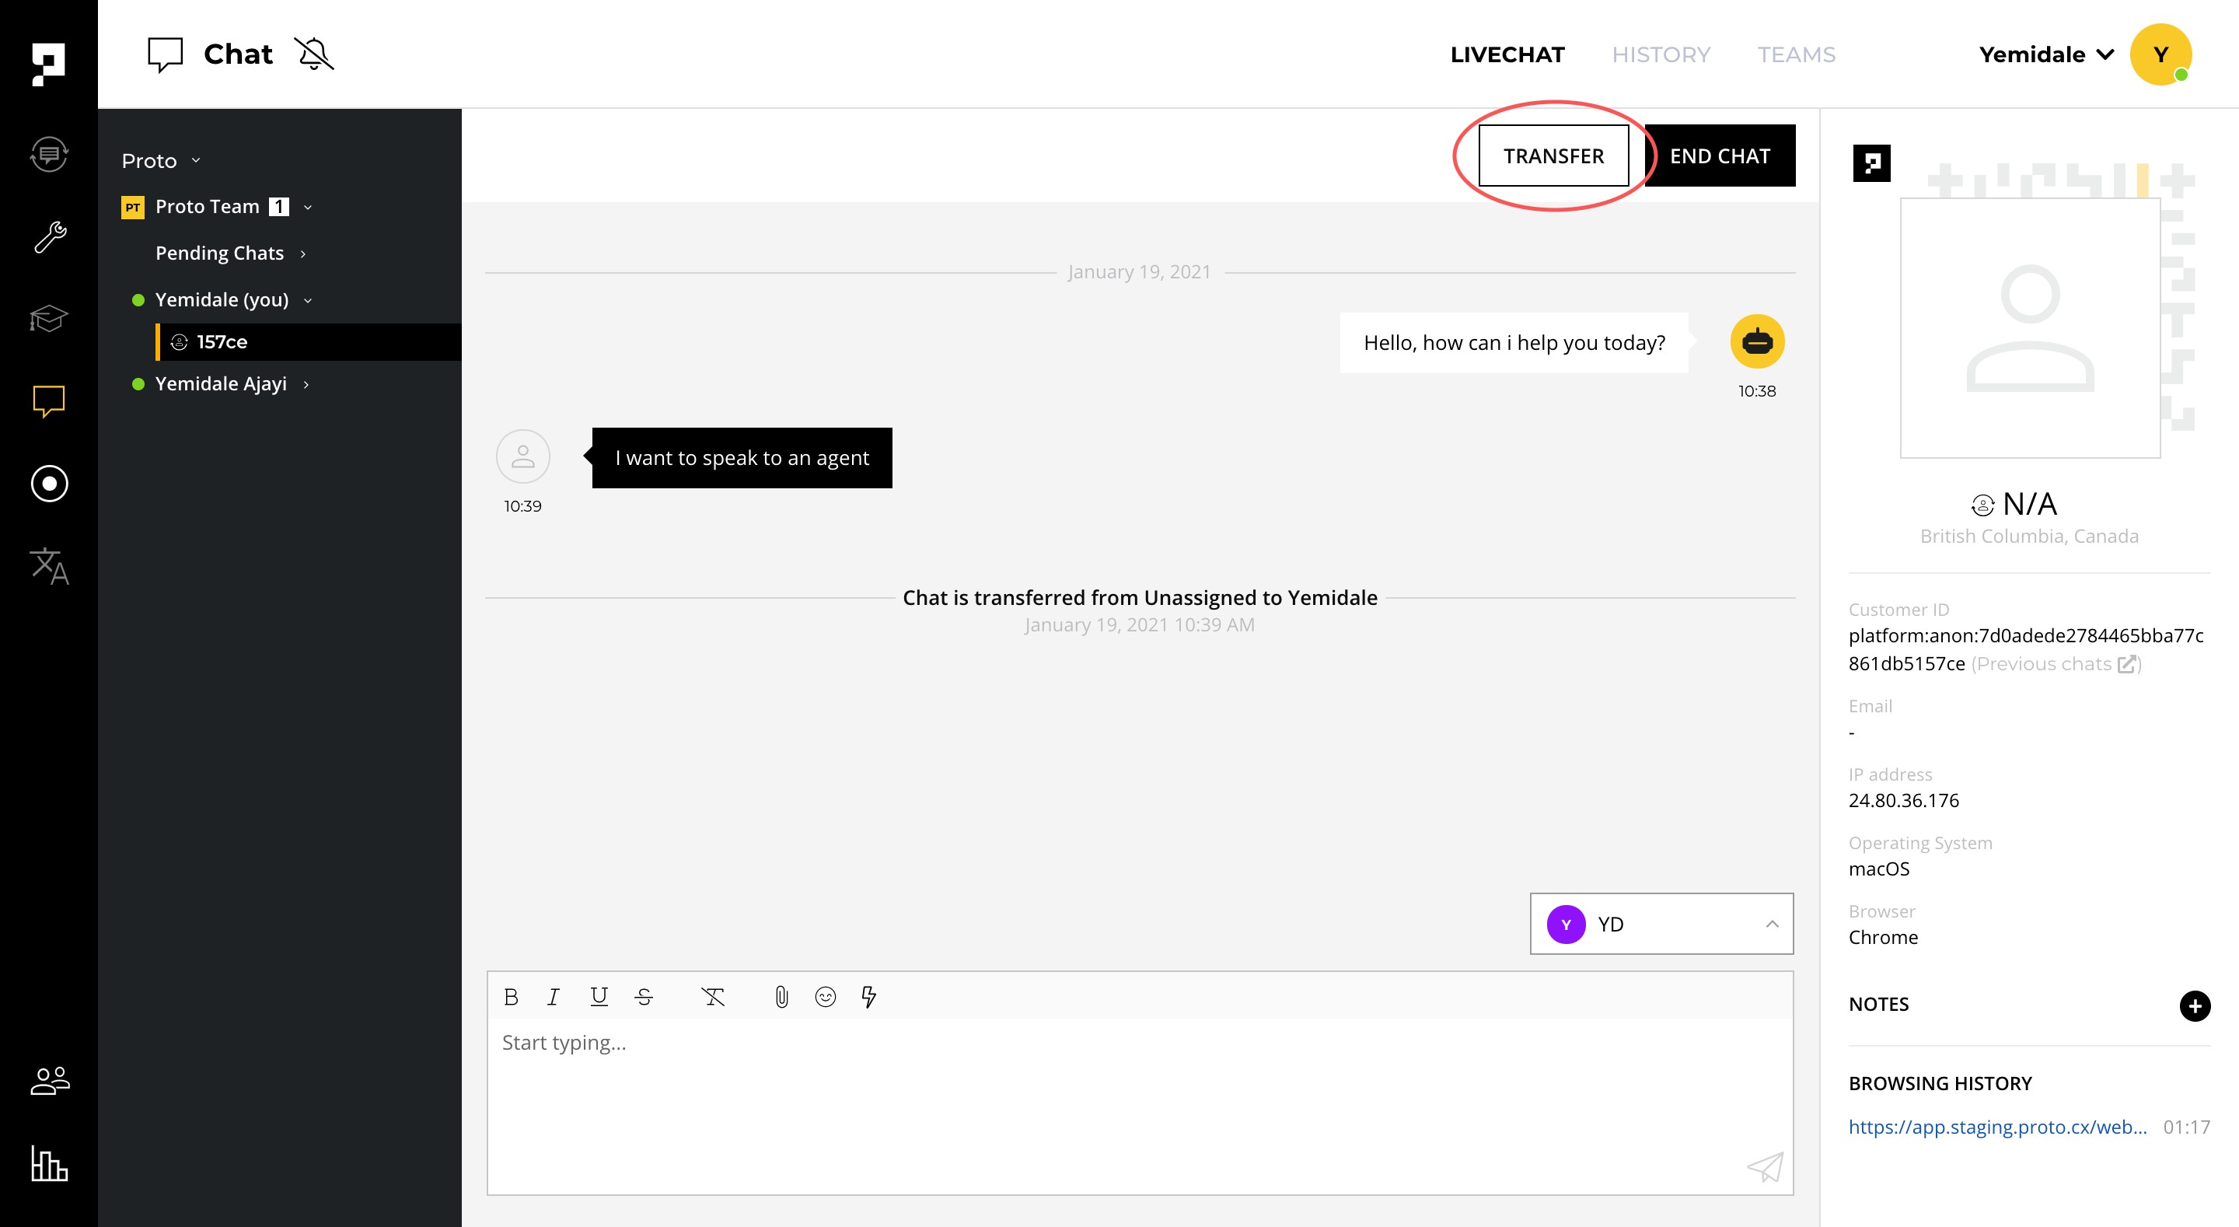The width and height of the screenshot is (2239, 1227).
Task: Click the END CHAT button
Action: tap(1719, 156)
